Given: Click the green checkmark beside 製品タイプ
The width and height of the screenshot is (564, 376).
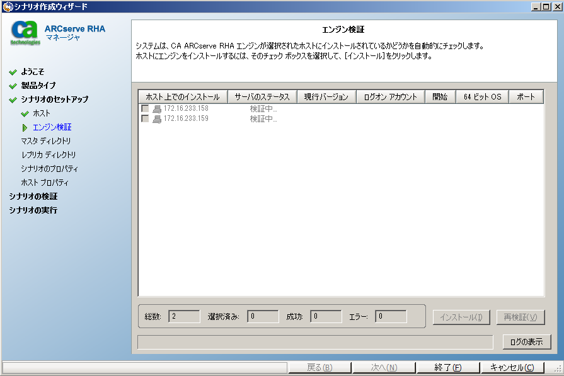Looking at the screenshot, I should pos(13,86).
